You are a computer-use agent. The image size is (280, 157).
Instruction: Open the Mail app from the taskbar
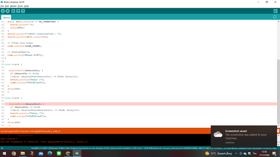click(41, 153)
